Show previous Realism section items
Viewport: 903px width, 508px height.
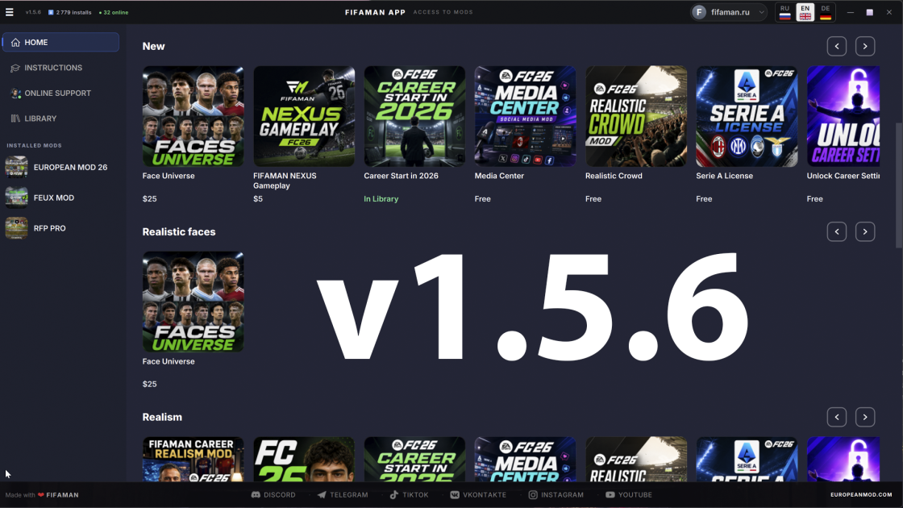click(x=837, y=417)
